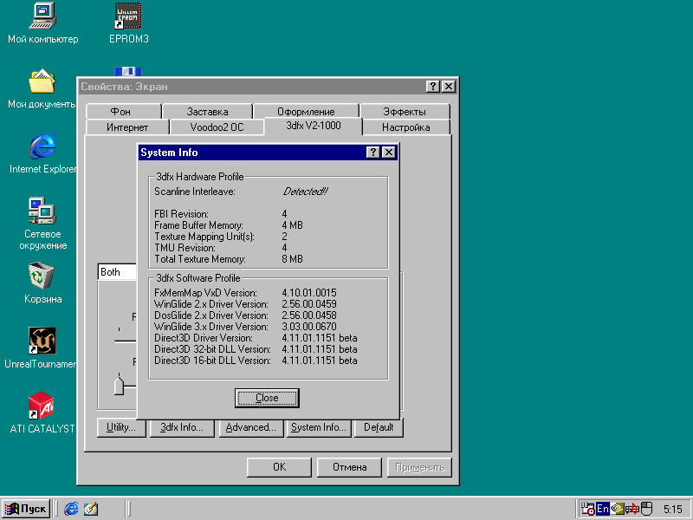The height and width of the screenshot is (520, 693).
Task: Click the lower slider thumb in 3dfx tab
Action: [x=119, y=384]
